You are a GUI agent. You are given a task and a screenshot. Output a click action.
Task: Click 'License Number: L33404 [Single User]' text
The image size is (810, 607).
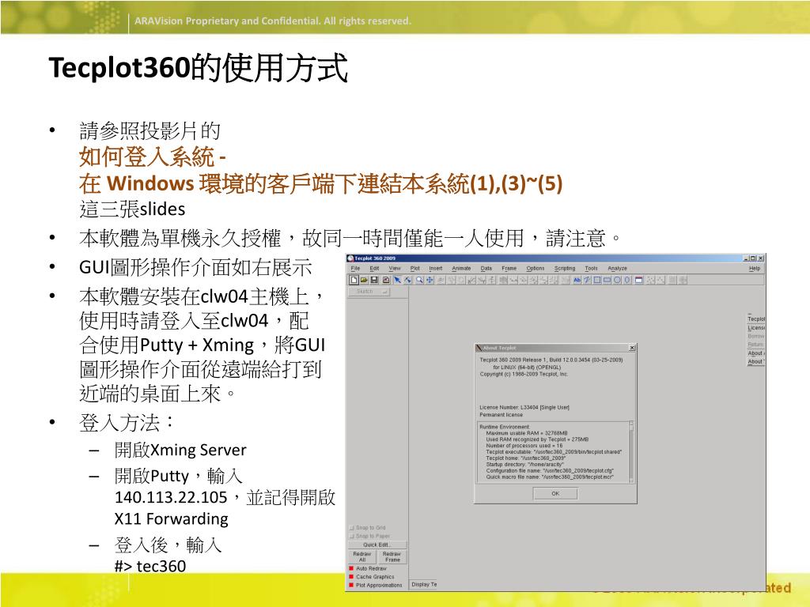(x=524, y=407)
